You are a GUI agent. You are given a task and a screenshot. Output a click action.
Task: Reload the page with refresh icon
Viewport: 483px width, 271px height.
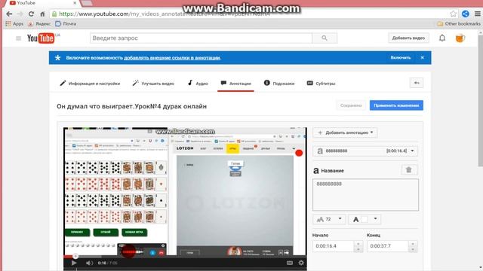pyautogui.click(x=31, y=14)
